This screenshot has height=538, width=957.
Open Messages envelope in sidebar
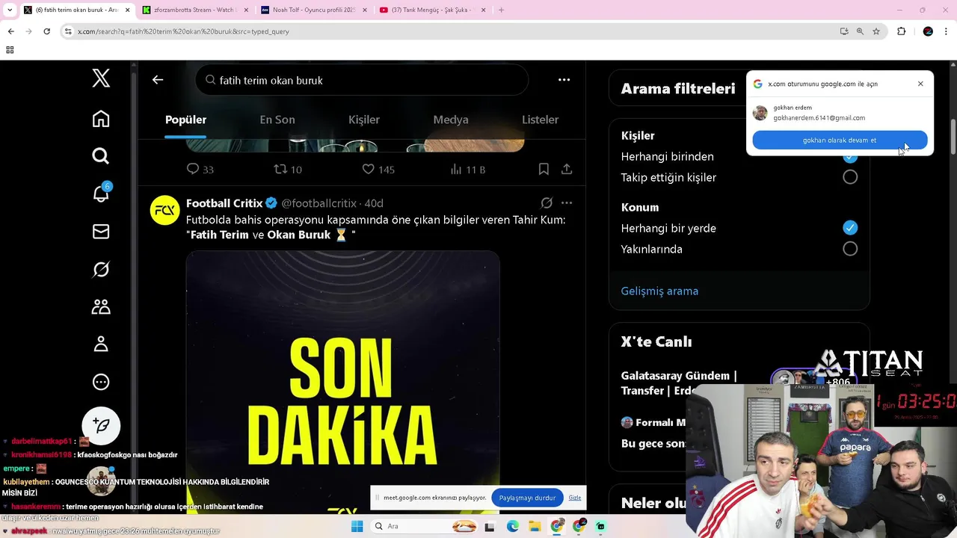point(101,232)
